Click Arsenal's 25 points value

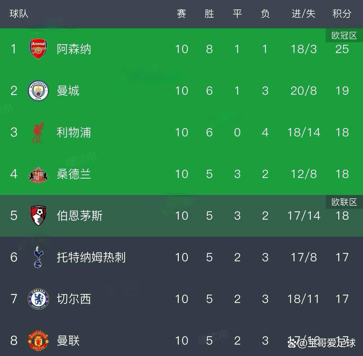click(x=342, y=49)
